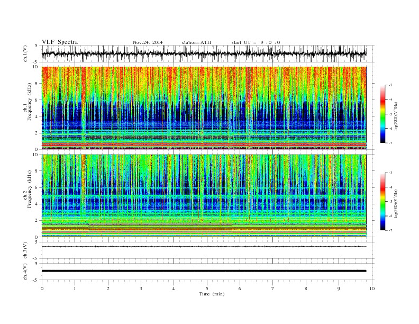Screen dimensions: 419x324
Task: Click inside the ch.1 frequency spectrogram
Action: (204, 108)
